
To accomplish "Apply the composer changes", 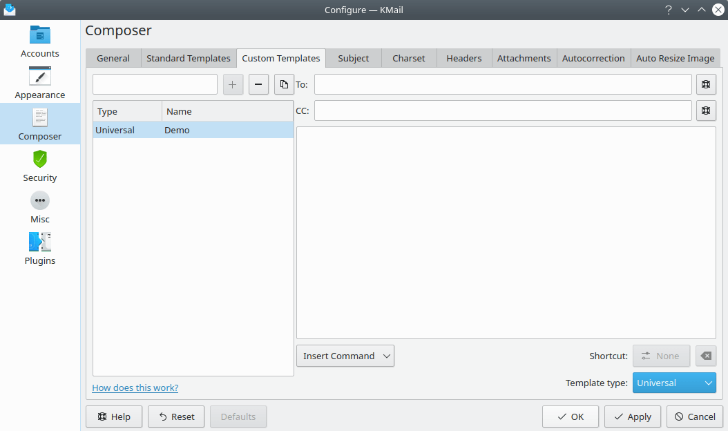I will (x=632, y=416).
